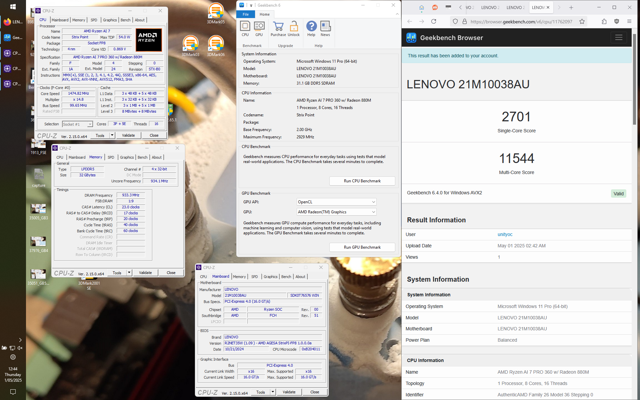Click the 2701 Single-Core Score value

516,117
